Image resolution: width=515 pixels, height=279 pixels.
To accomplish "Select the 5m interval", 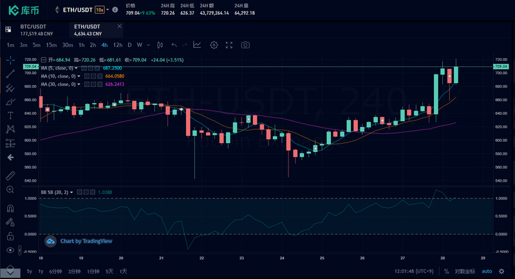I will click(x=37, y=45).
